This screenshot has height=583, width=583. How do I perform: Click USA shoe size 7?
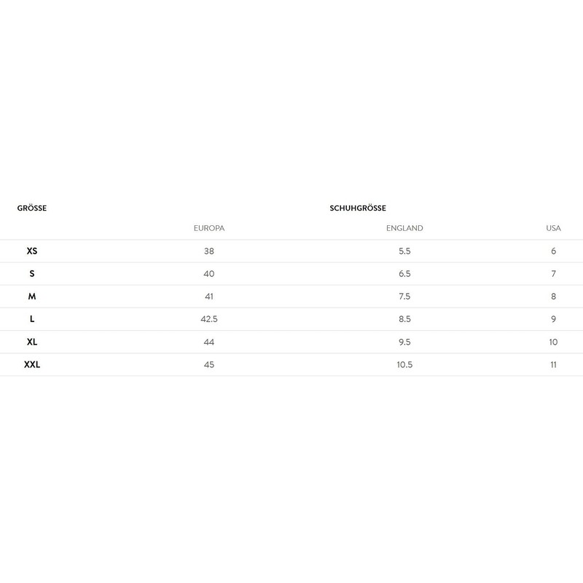pyautogui.click(x=554, y=274)
